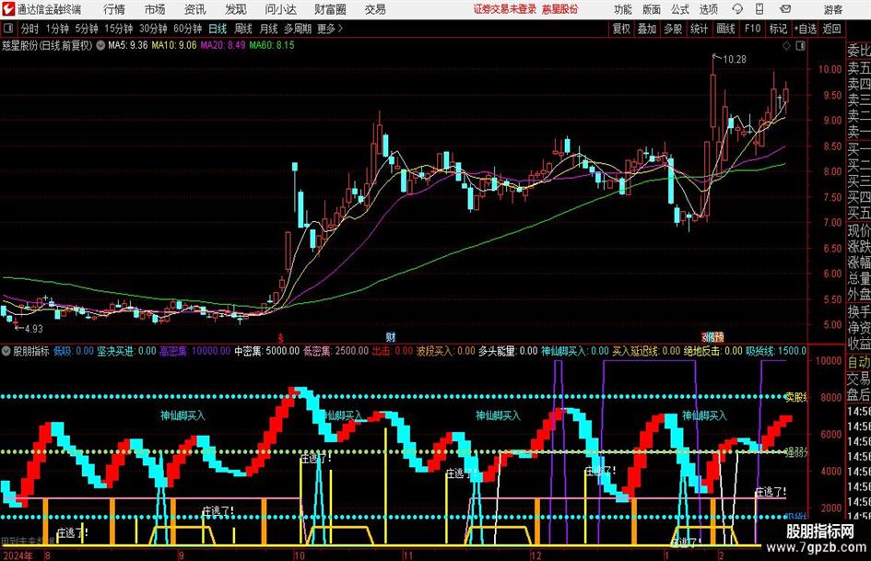
Task: Open the 发现 menu
Action: click(x=236, y=9)
